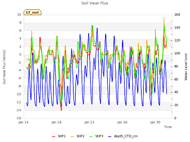
Task: Click the GT_met label box
Action: click(32, 12)
